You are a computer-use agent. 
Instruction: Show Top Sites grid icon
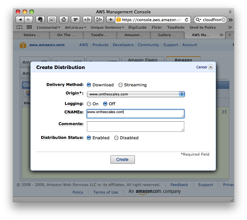click(29, 27)
